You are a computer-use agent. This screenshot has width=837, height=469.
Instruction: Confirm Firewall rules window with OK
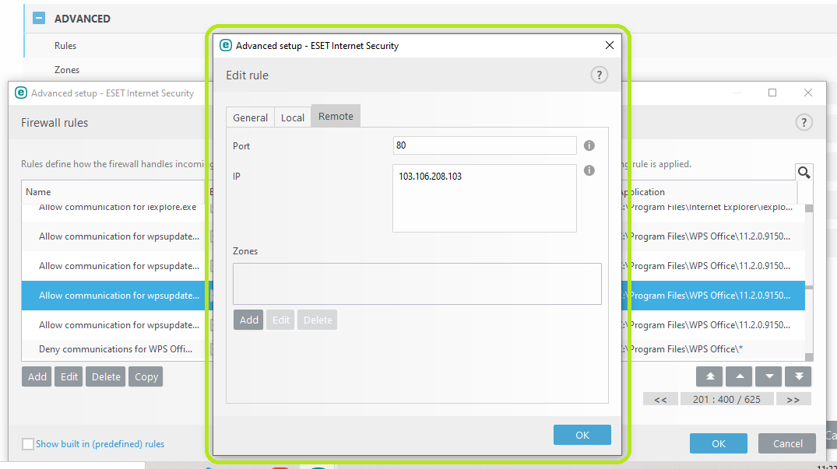[719, 443]
